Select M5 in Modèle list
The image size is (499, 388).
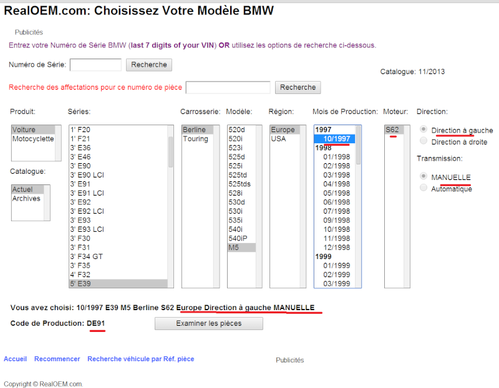[x=241, y=247]
